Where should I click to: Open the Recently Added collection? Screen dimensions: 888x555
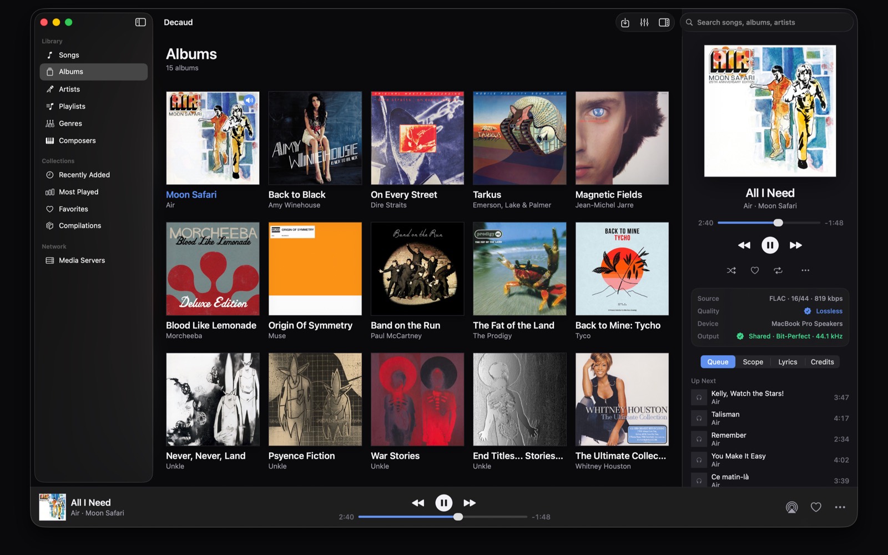94,175
